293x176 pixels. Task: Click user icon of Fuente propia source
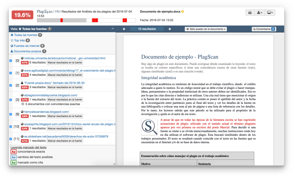[x=22, y=83]
